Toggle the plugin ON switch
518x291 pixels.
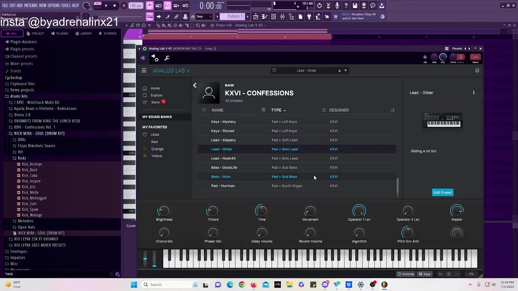[x=425, y=57]
